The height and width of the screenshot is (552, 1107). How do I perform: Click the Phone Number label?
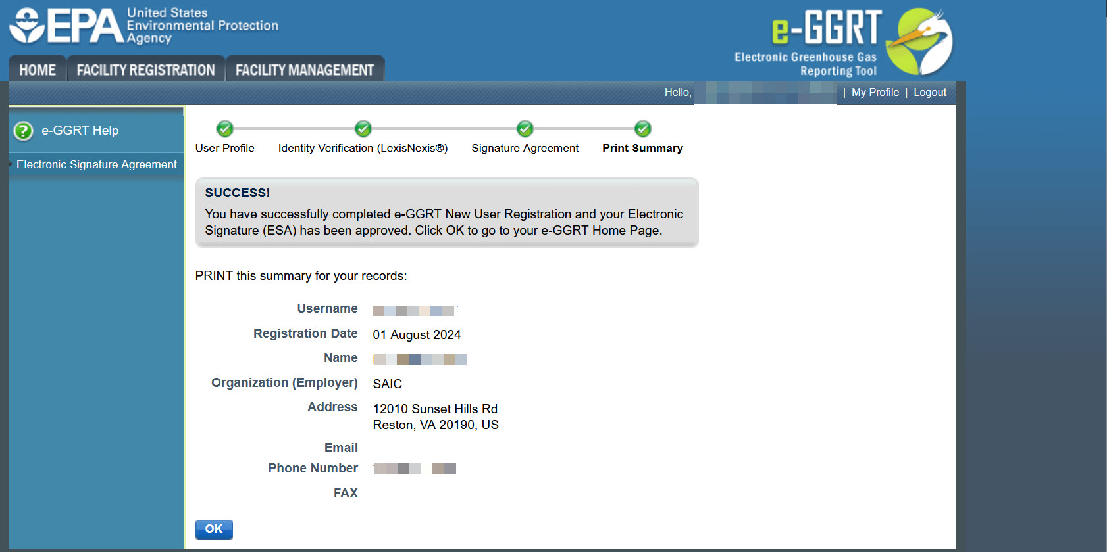coord(313,469)
